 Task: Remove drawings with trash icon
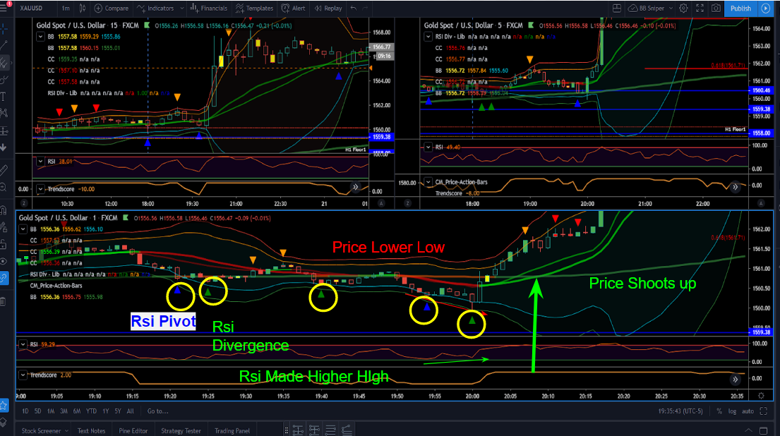pos(4,301)
